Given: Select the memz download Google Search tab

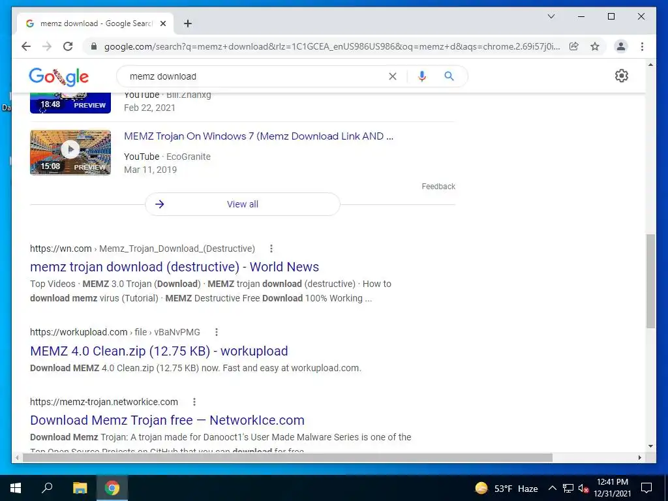Looking at the screenshot, I should coord(95,23).
